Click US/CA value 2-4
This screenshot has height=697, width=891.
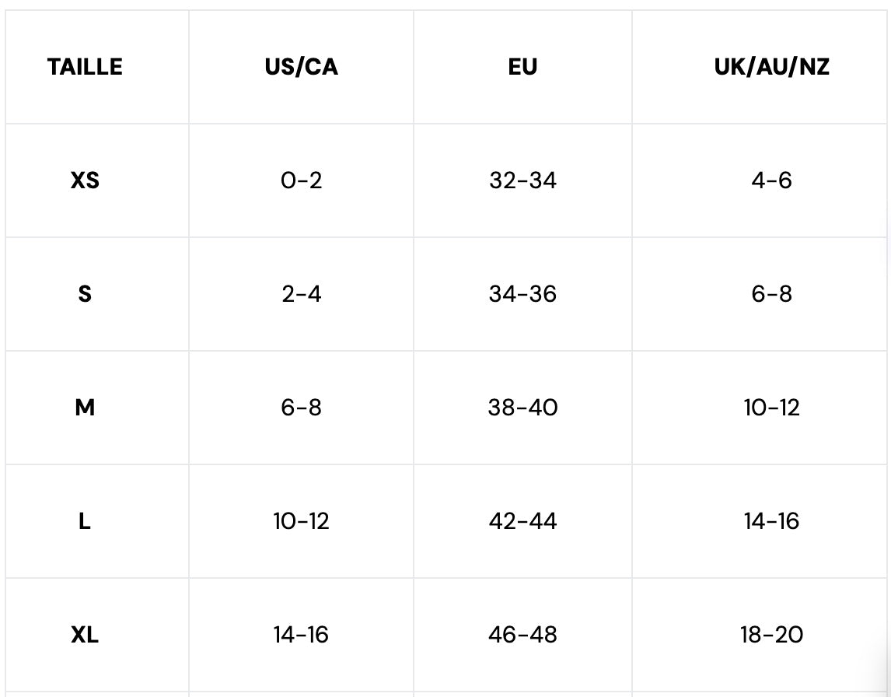click(301, 294)
